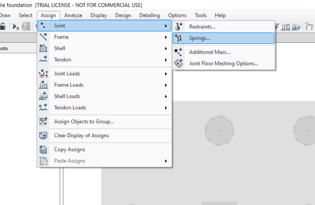Click the Shell Loads icon
This screenshot has width=315, height=205.
(x=43, y=96)
